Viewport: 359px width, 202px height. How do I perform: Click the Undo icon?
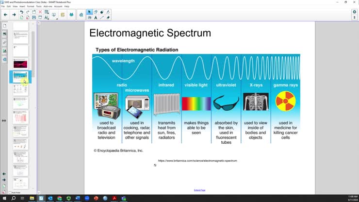[22, 12]
